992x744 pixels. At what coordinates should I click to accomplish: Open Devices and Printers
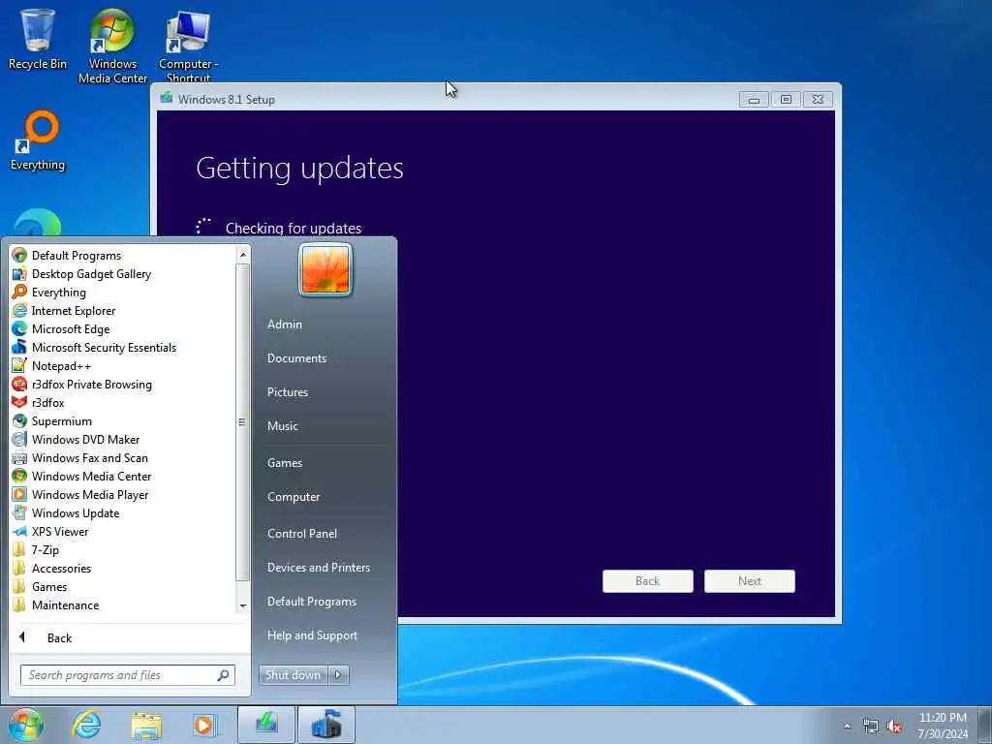pos(319,568)
